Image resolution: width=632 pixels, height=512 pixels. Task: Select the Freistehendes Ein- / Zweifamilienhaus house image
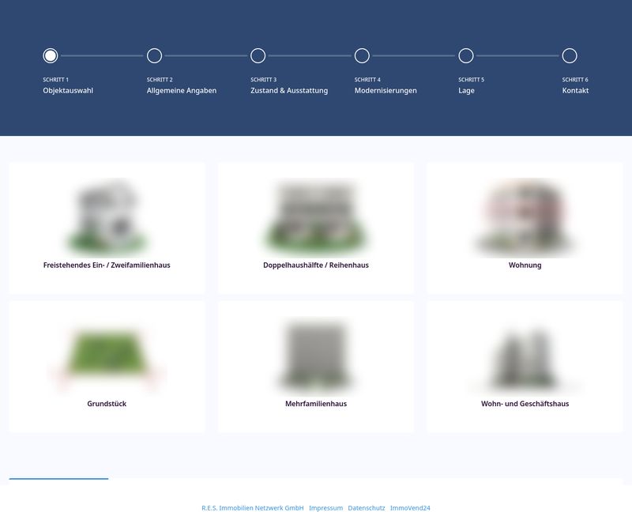(107, 218)
